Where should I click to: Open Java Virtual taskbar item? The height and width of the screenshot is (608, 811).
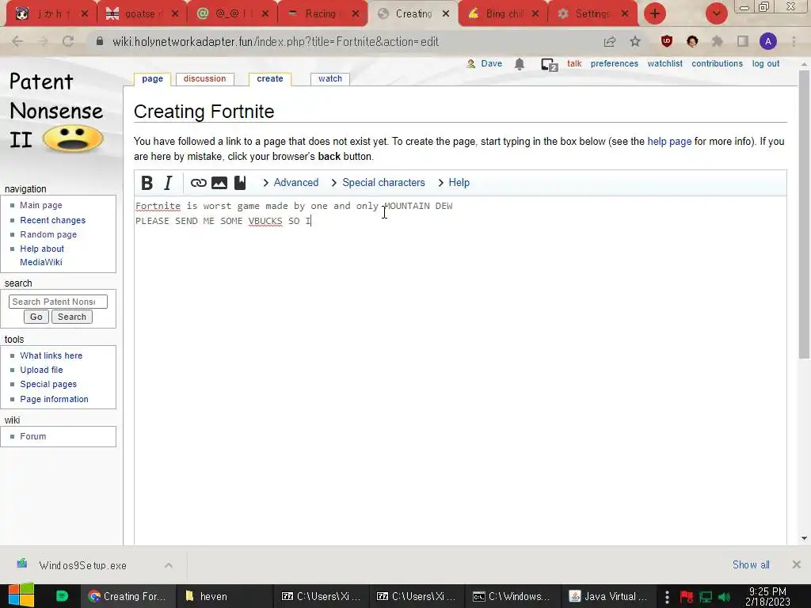[x=609, y=596]
